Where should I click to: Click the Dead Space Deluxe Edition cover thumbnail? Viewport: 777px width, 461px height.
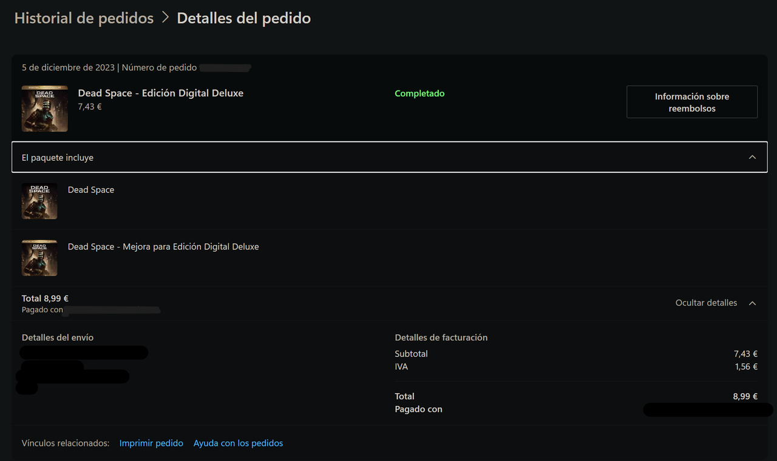(x=45, y=109)
